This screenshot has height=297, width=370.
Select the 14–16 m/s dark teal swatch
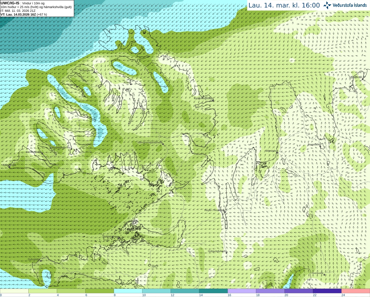(213, 291)
